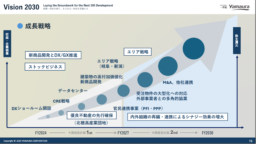The height and width of the screenshot is (144, 256).
Task: Click the エリア戦略 outlined box
Action: pos(138,52)
